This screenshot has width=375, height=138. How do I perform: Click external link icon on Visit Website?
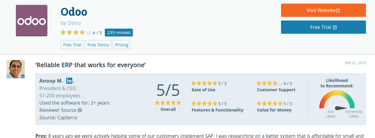coord(338,11)
